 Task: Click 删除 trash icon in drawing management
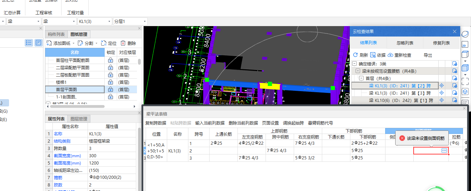pos(123,43)
